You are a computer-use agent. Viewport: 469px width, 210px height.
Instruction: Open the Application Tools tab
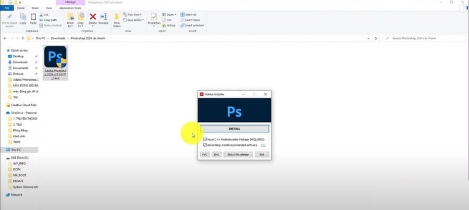[x=70, y=8]
